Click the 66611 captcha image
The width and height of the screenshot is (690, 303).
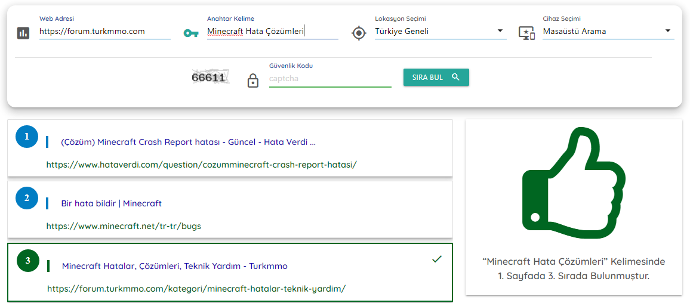[210, 78]
